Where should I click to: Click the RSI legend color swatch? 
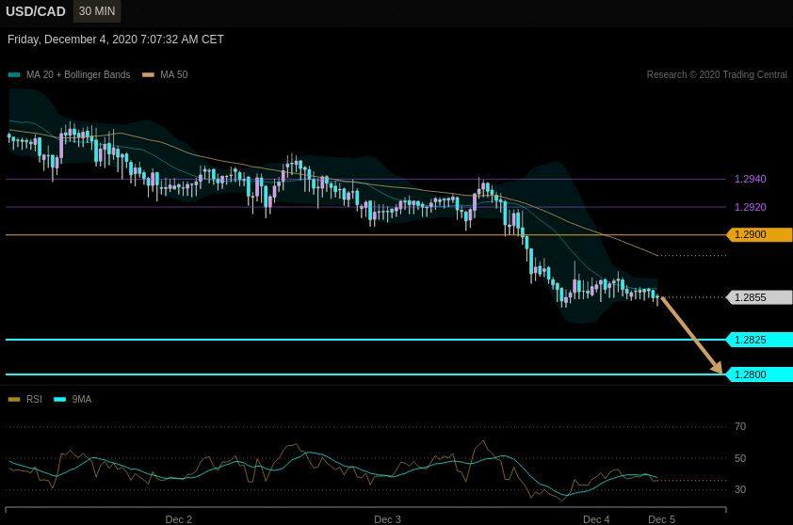[14, 400]
